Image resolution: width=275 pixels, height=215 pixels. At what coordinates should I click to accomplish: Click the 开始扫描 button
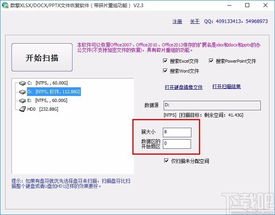42,58
